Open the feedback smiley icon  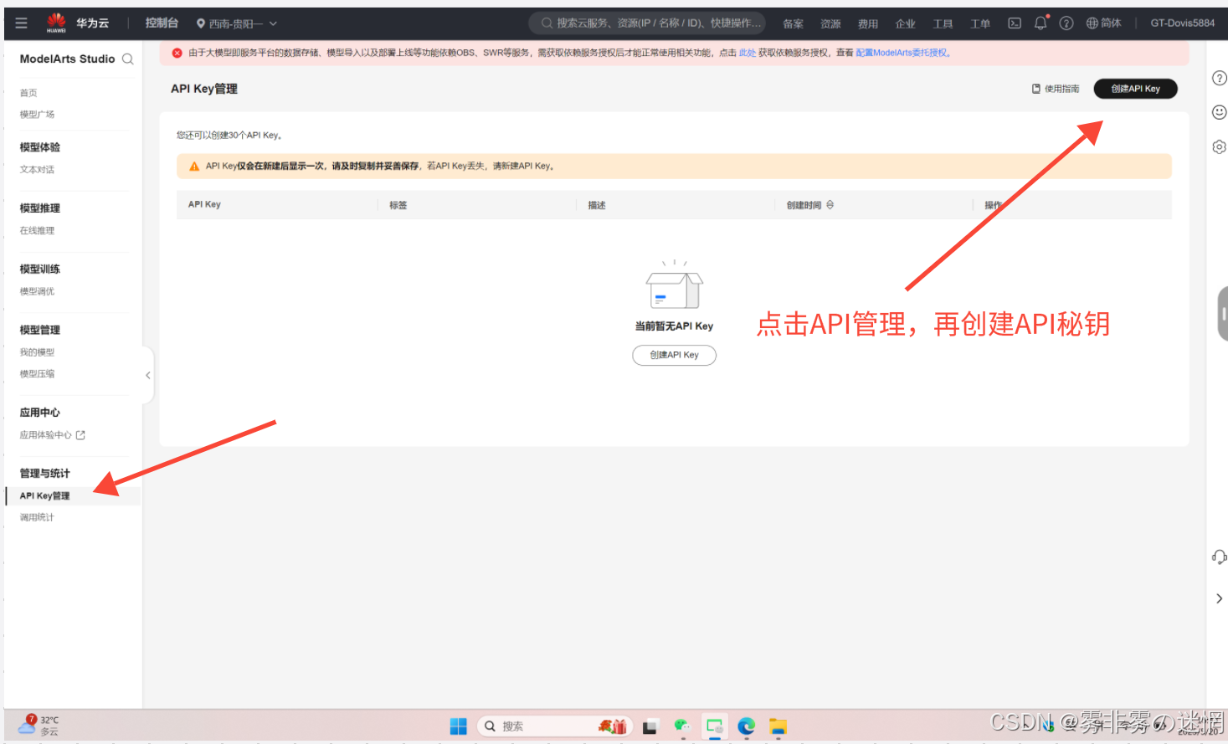coord(1220,112)
